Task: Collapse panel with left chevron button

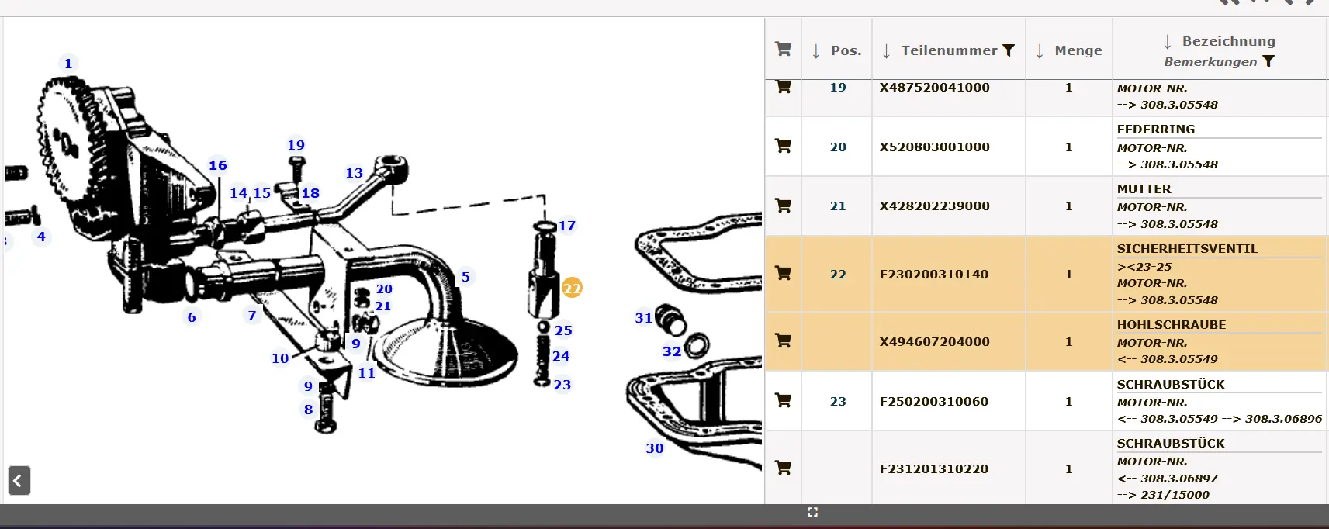Action: point(19,481)
